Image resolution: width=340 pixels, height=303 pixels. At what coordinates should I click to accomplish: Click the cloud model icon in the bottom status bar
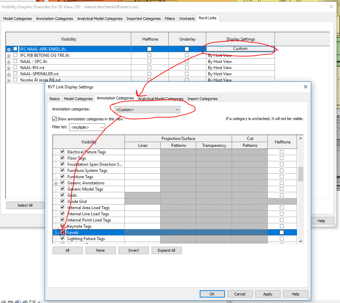3,301
